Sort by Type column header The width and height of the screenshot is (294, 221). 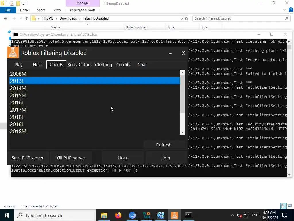(171, 27)
